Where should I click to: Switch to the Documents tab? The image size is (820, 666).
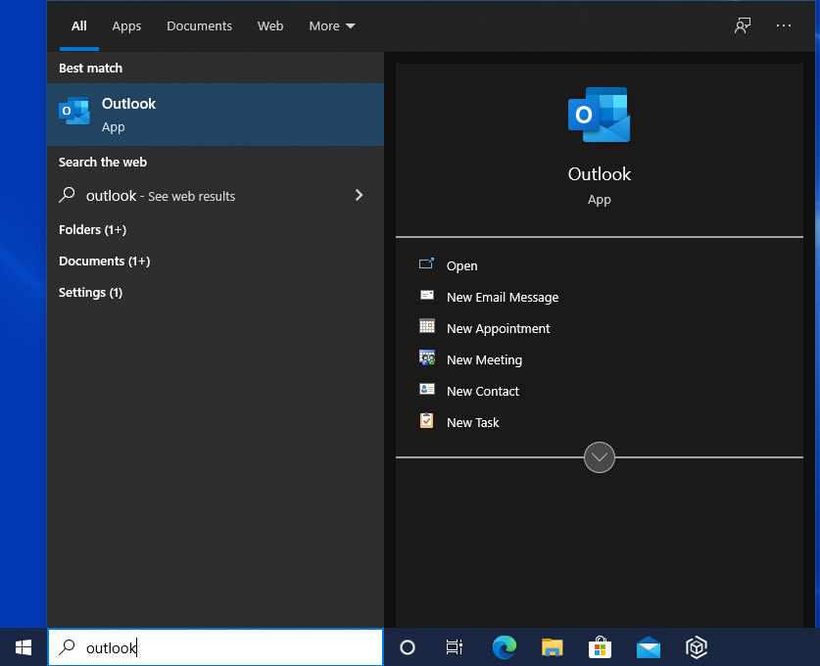pyautogui.click(x=199, y=25)
